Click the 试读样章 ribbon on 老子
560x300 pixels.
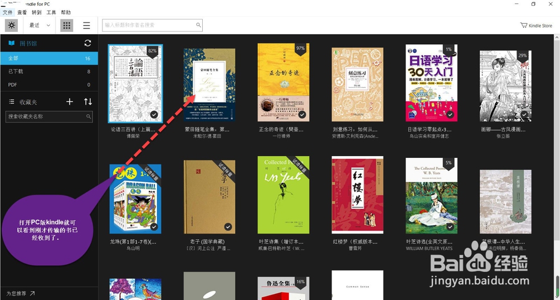(226, 169)
